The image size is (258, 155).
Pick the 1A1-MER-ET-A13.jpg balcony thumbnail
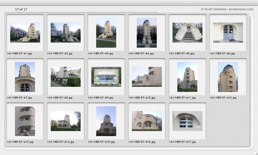(25, 121)
